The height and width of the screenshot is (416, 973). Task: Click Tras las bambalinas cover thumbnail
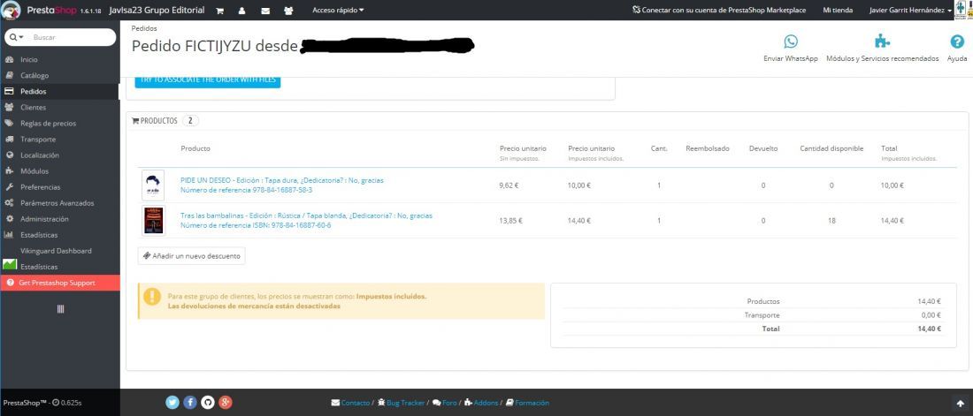click(153, 220)
